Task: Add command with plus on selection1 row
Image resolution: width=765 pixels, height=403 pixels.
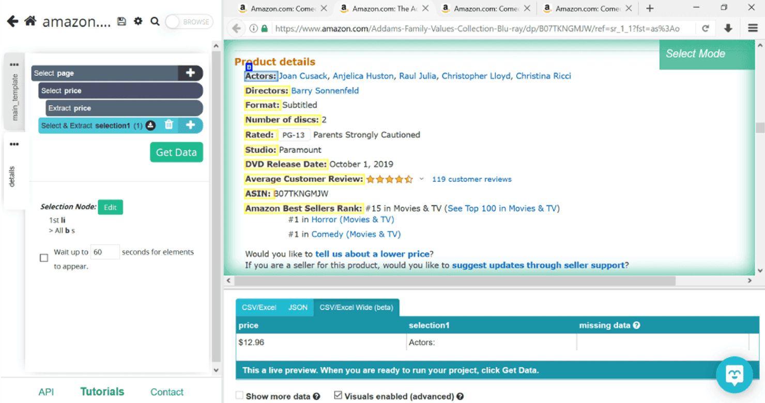Action: point(190,125)
